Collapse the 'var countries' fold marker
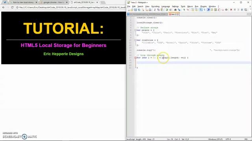 click(135, 40)
